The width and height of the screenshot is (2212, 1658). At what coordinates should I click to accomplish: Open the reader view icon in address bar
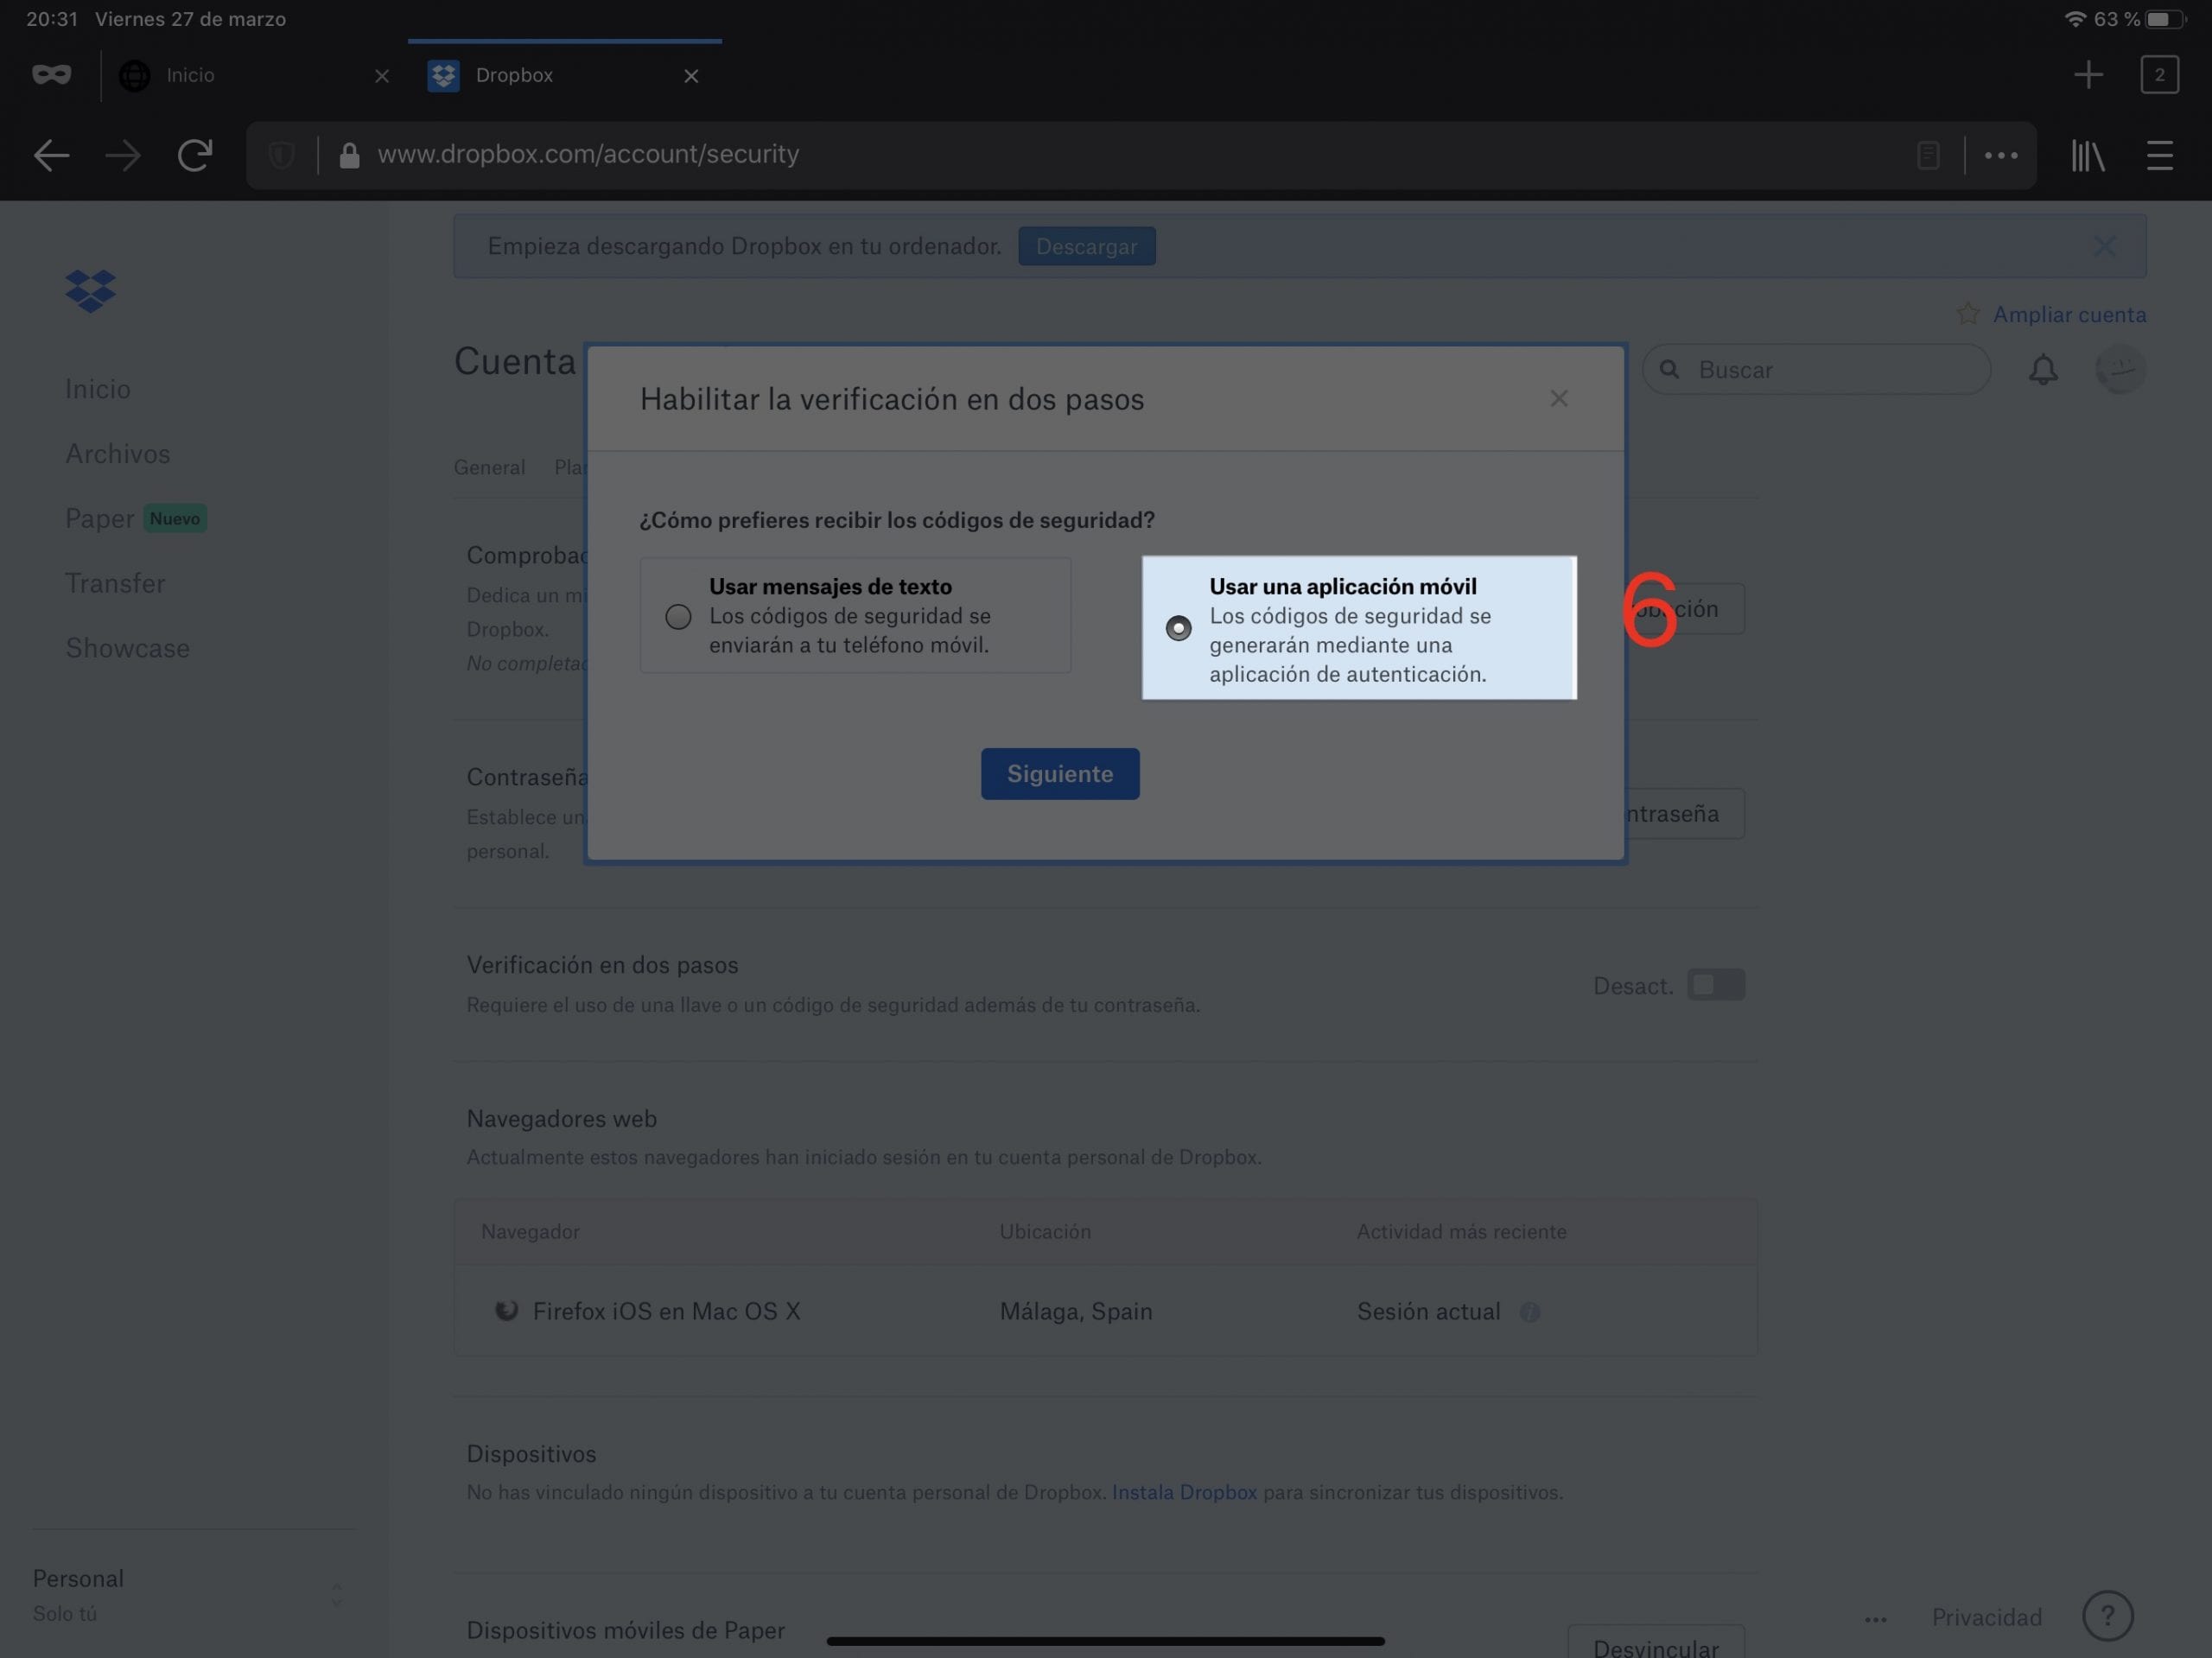click(x=1928, y=155)
